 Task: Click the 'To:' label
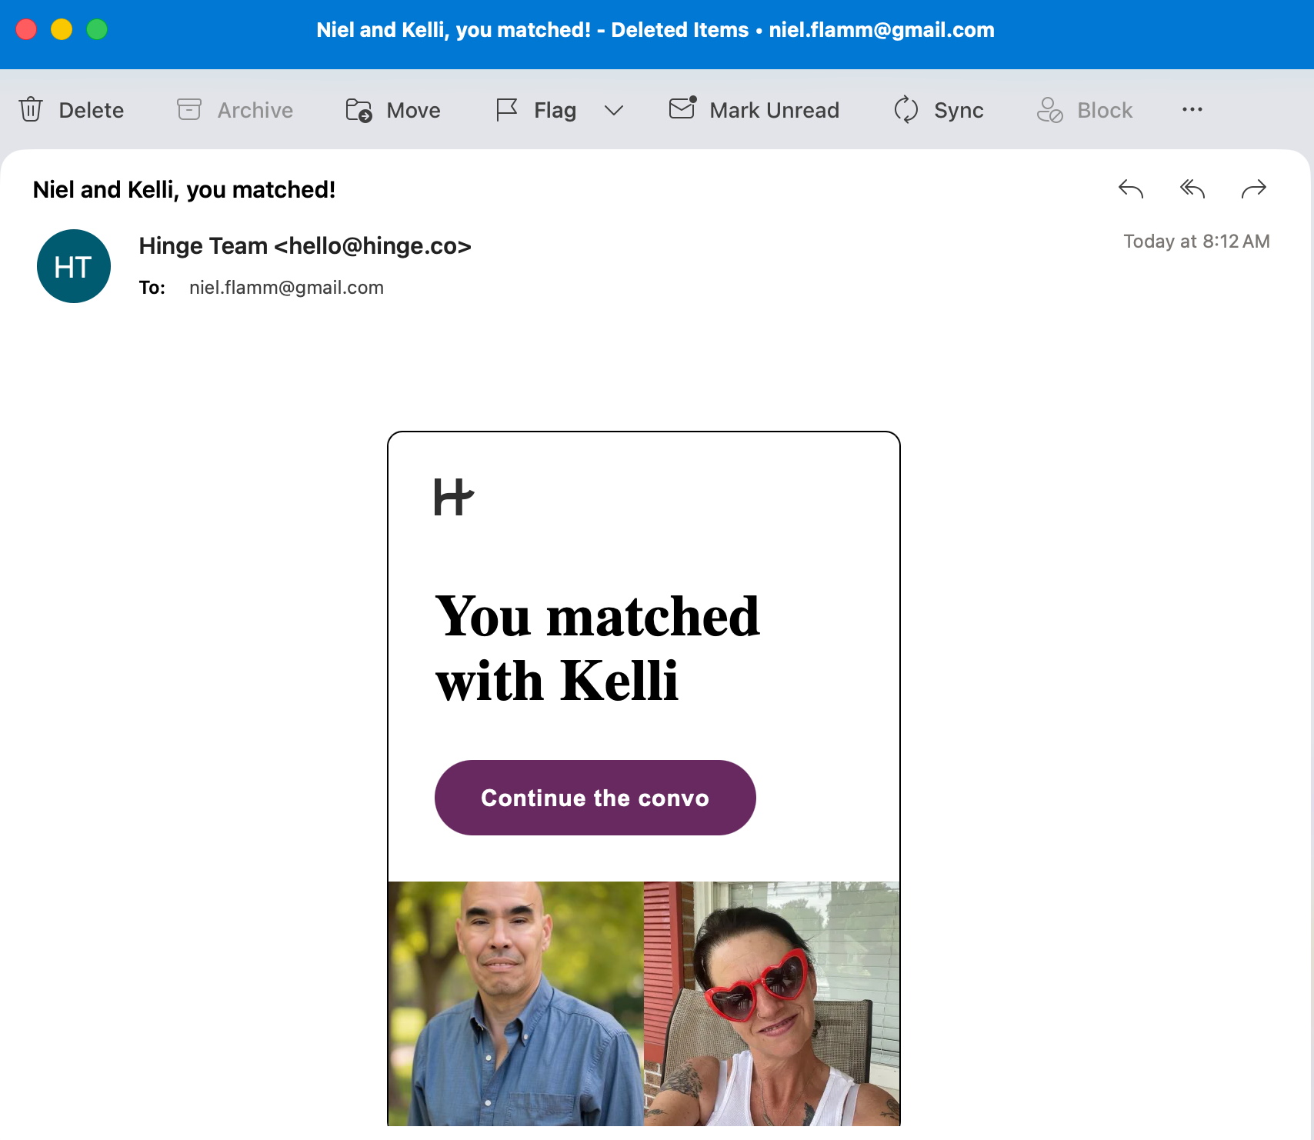(x=152, y=288)
